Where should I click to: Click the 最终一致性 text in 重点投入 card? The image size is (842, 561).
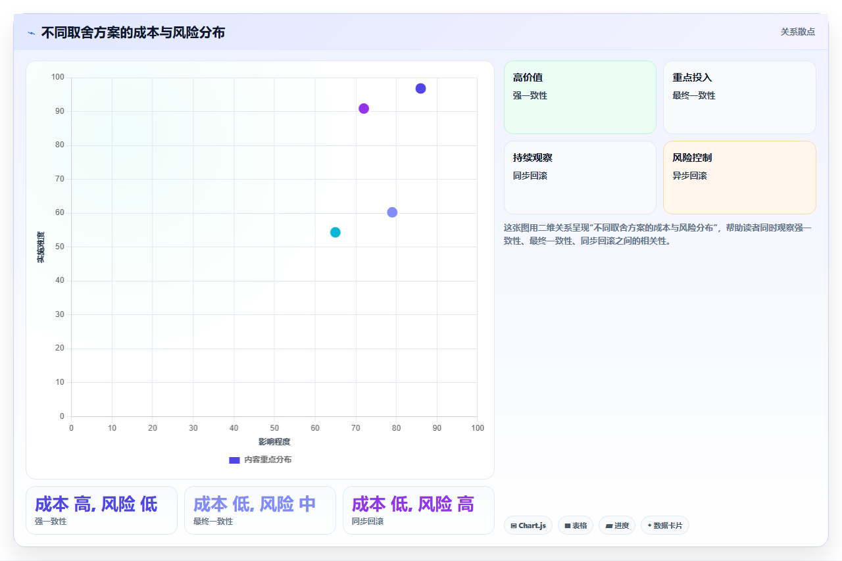click(694, 95)
